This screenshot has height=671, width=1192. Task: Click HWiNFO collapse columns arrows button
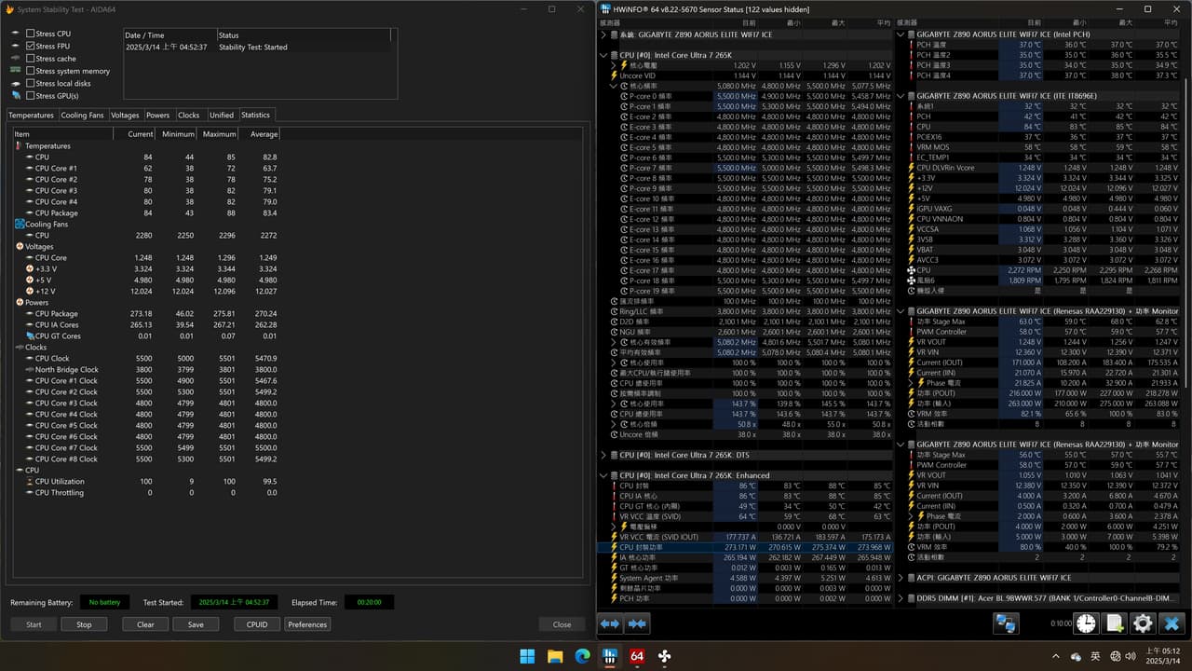coord(637,623)
